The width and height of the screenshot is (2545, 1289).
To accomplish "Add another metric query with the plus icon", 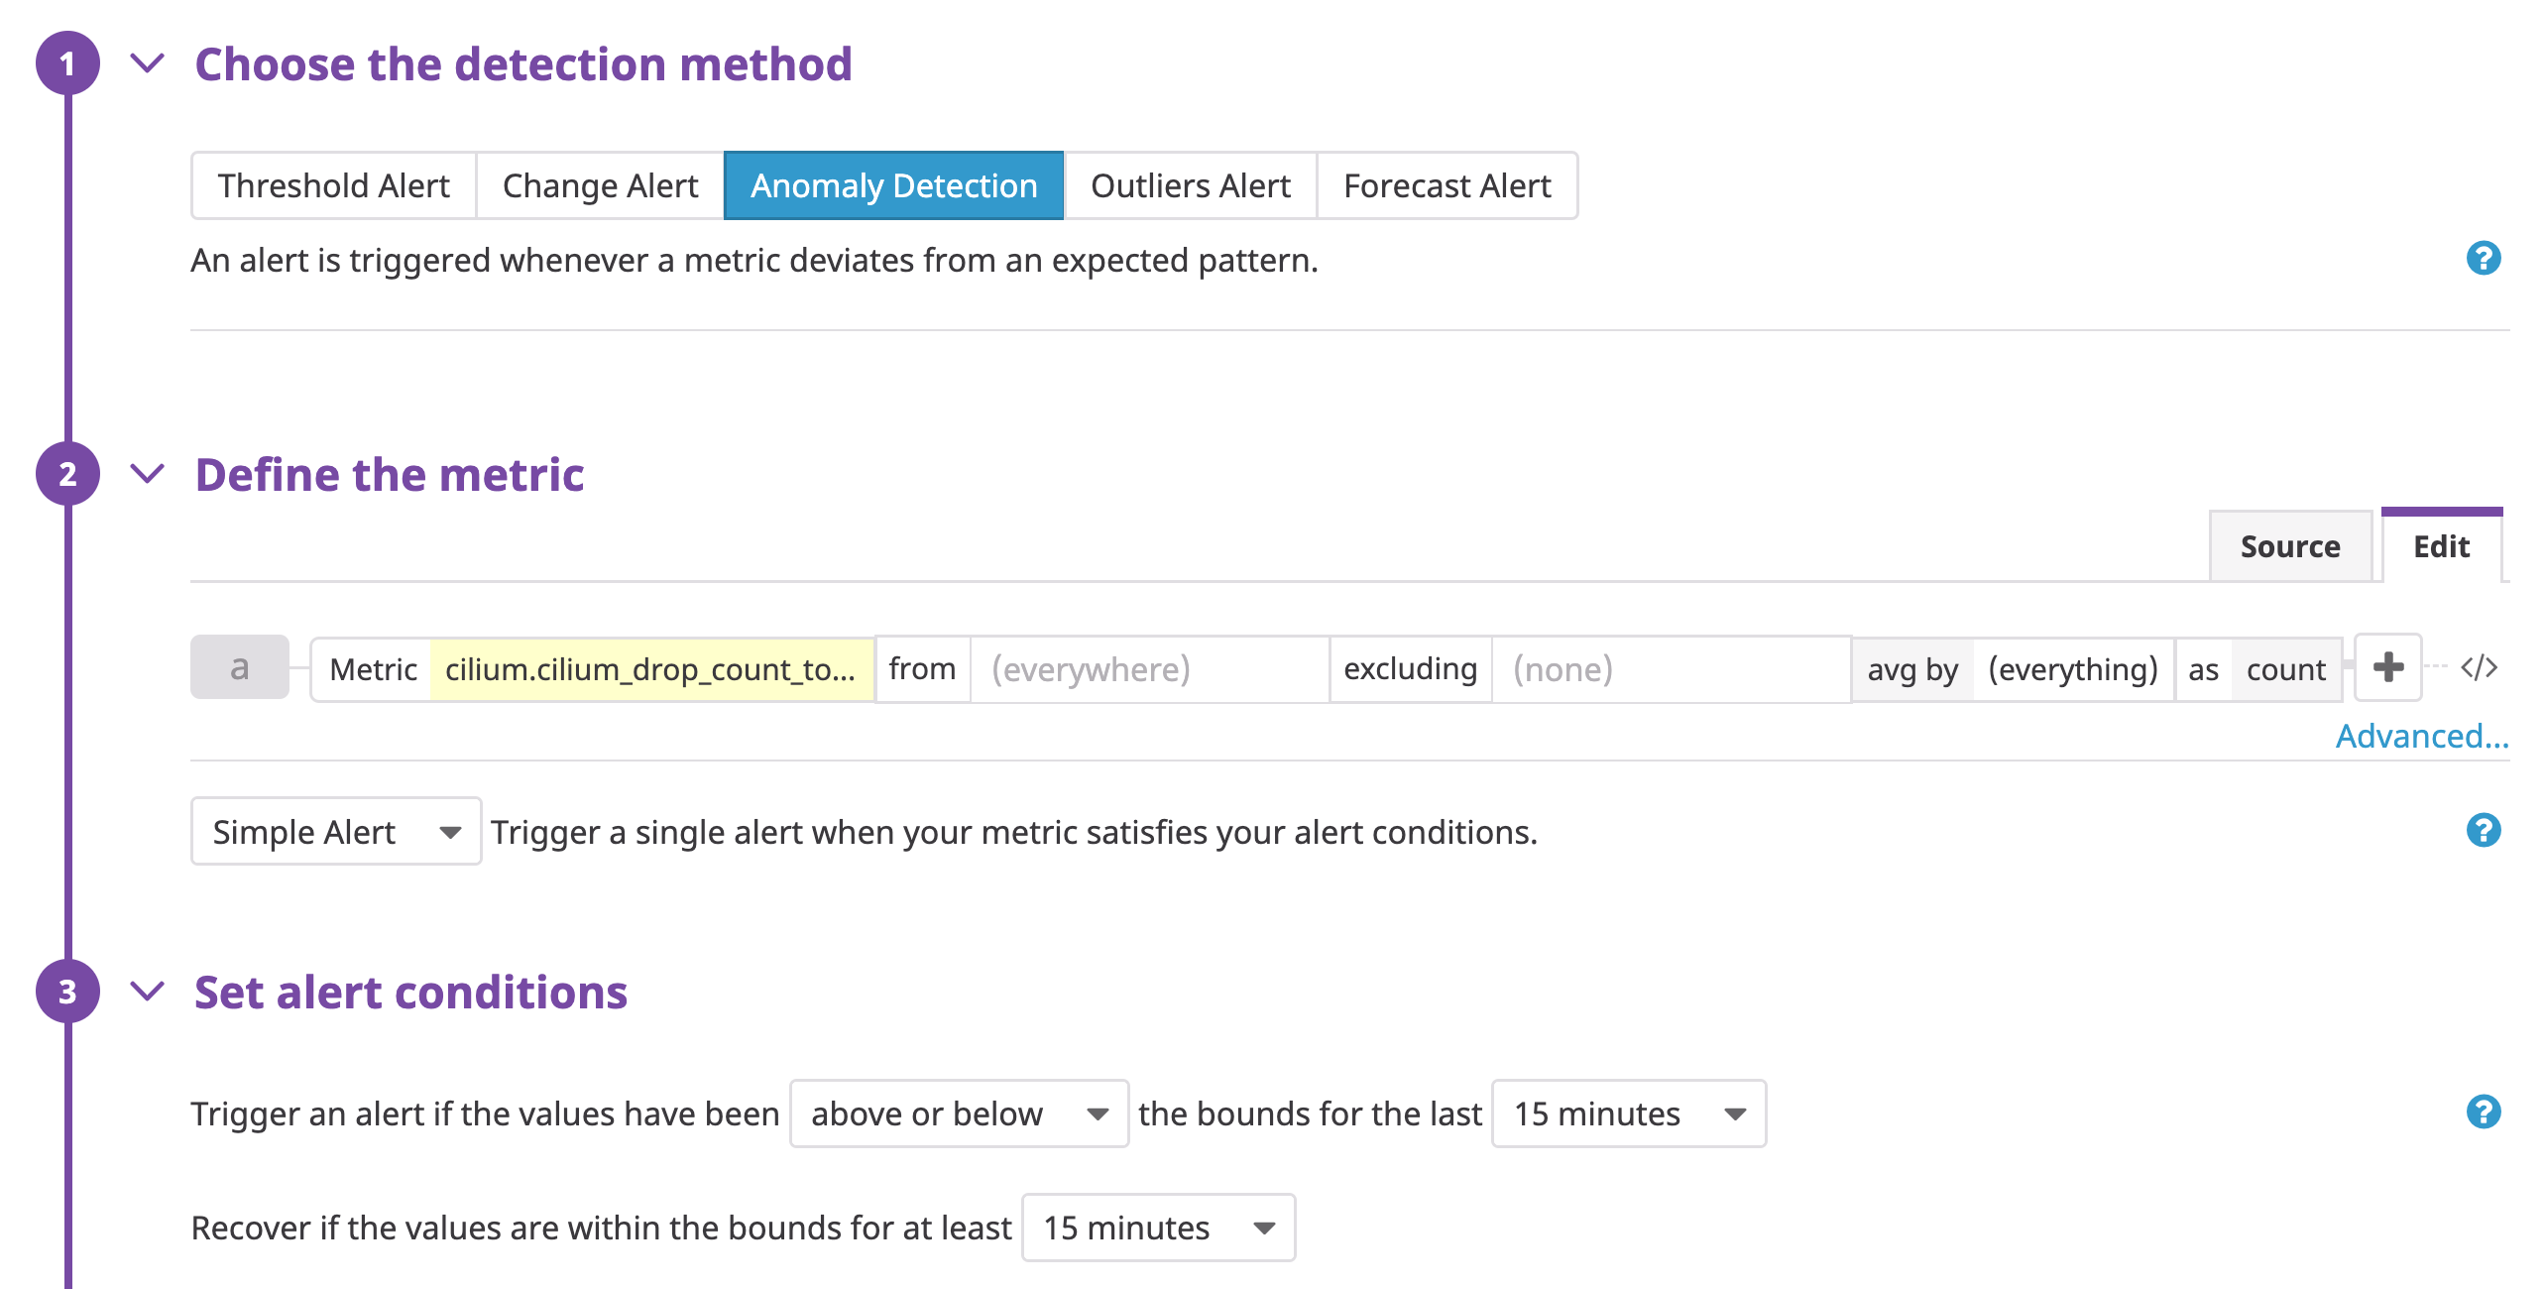I will coord(2387,668).
